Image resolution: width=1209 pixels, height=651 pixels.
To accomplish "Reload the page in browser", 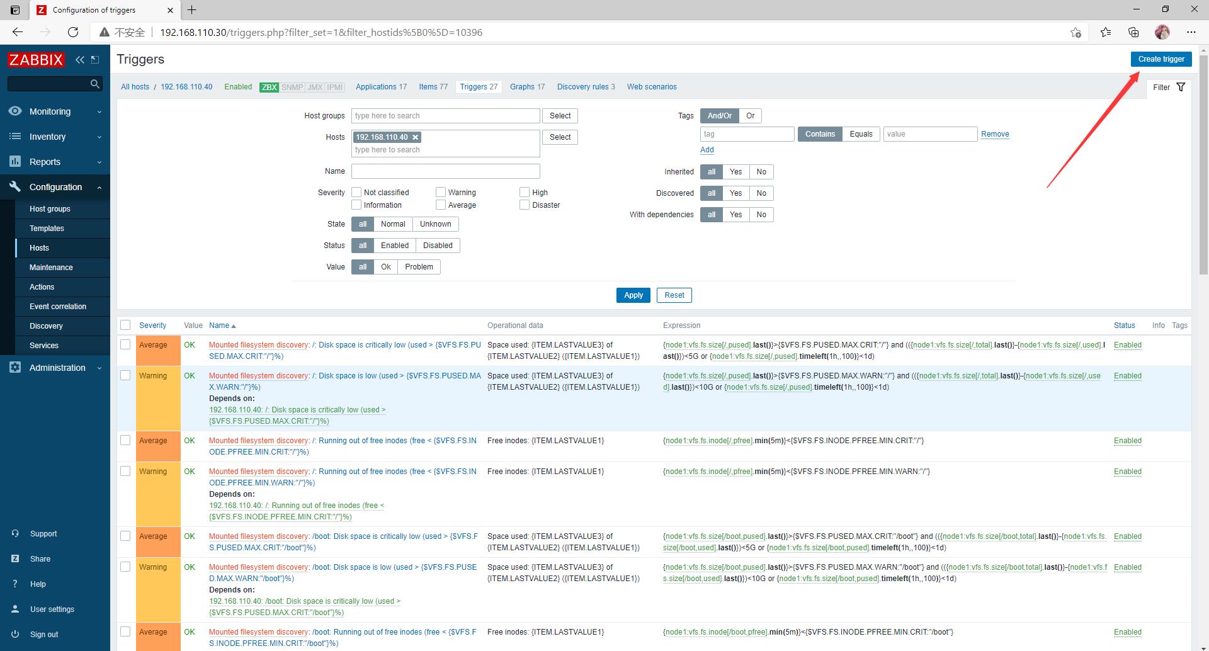I will pos(73,32).
